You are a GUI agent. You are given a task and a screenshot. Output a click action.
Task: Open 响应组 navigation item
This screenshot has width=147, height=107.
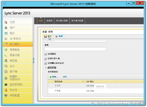tap(18, 61)
